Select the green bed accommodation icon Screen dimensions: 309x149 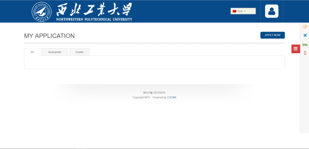305,45
